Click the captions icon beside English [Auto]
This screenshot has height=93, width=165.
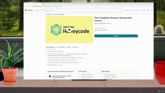click(x=101, y=30)
